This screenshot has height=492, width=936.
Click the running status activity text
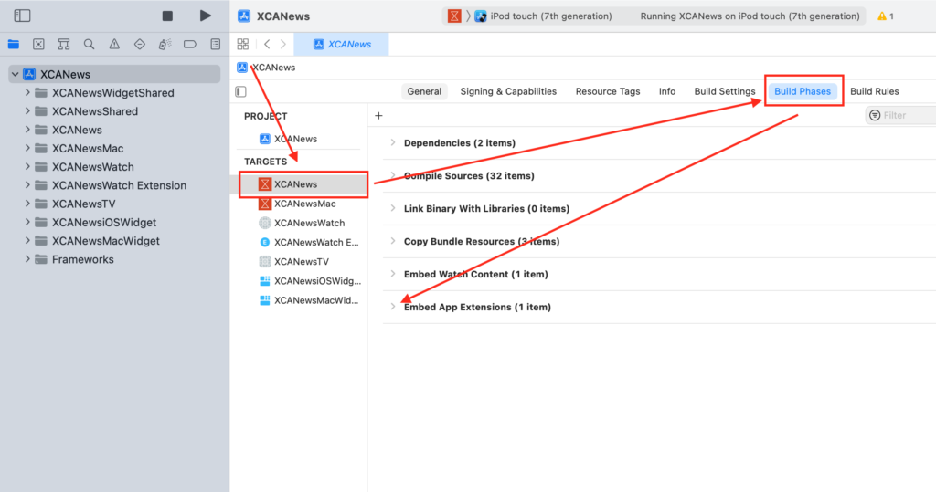point(750,16)
